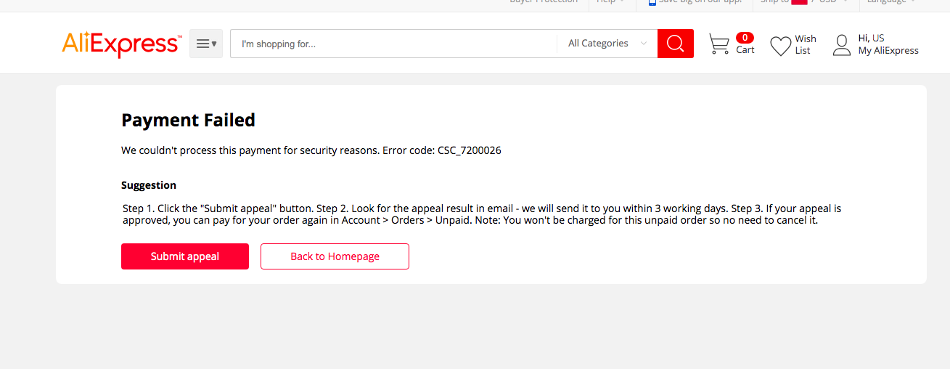The height and width of the screenshot is (369, 950).
Task: Open the Ship to currency dropdown
Action: (x=804, y=2)
